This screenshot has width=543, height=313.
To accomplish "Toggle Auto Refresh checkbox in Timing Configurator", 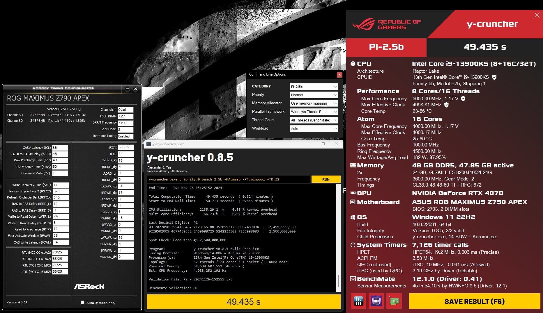I will point(82,303).
